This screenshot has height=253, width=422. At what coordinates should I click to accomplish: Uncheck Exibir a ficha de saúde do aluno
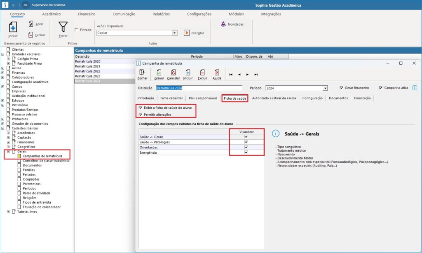pos(141,108)
